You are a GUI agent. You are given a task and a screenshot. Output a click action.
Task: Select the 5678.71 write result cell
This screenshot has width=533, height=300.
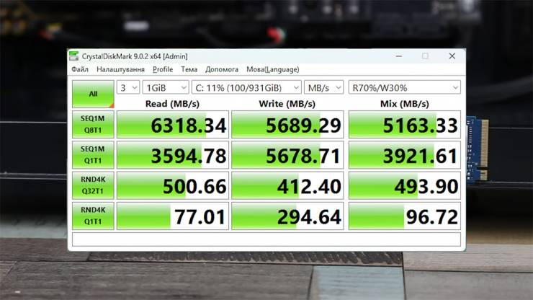(x=287, y=155)
